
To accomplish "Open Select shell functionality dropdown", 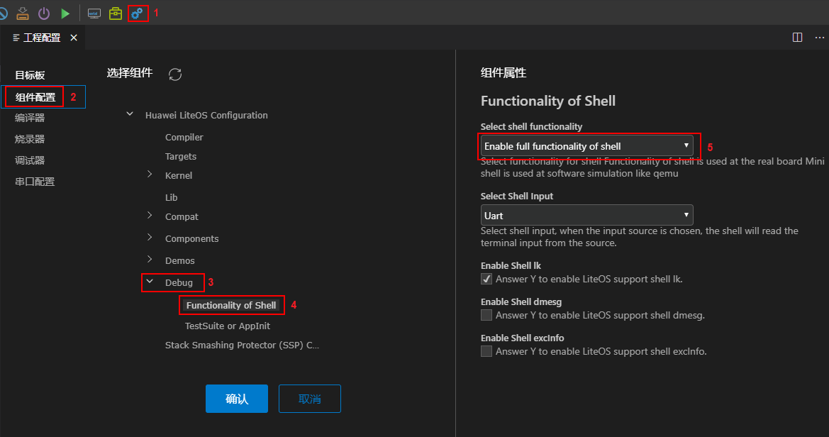I will coord(587,146).
